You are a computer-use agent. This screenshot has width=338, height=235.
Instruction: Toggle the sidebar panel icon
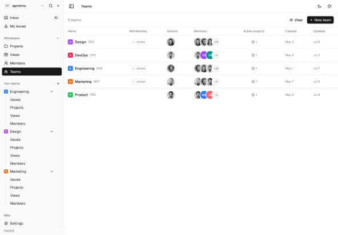pos(71,6)
